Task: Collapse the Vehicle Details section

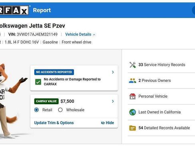Action: [80, 34]
